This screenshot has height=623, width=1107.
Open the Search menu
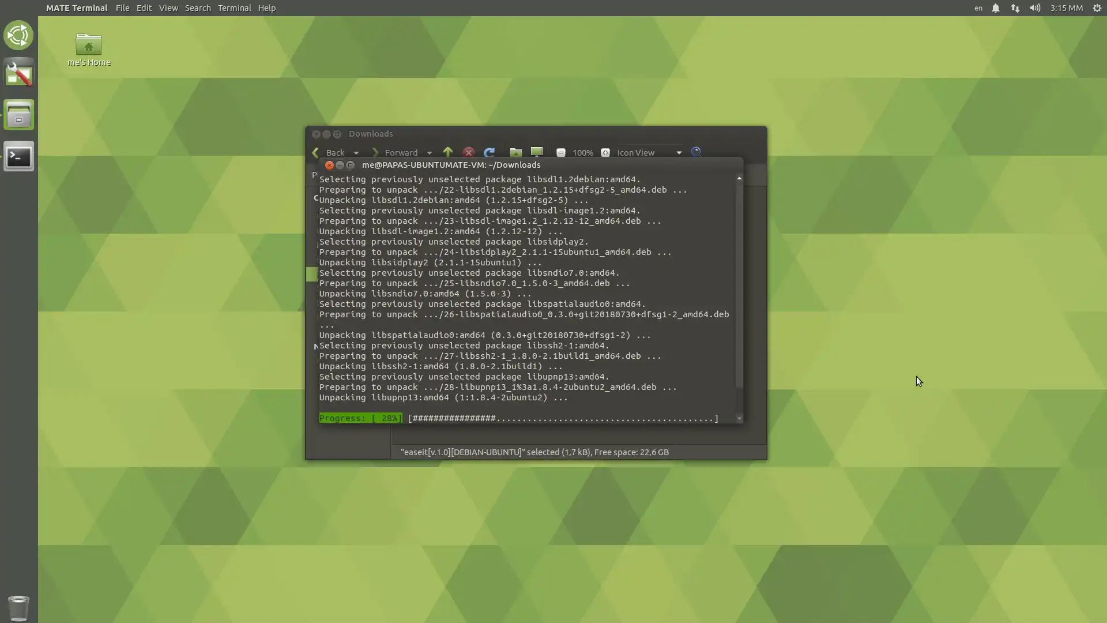pos(198,8)
